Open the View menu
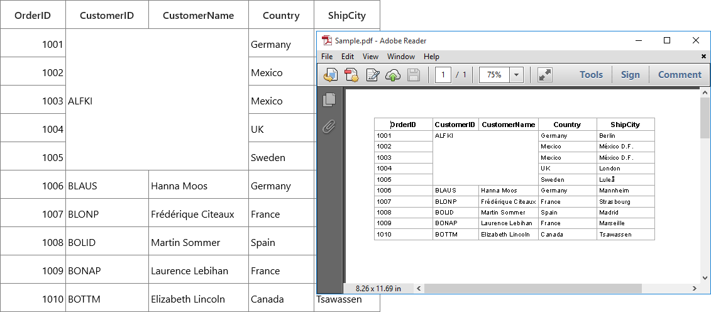The height and width of the screenshot is (312, 711). [x=370, y=57]
